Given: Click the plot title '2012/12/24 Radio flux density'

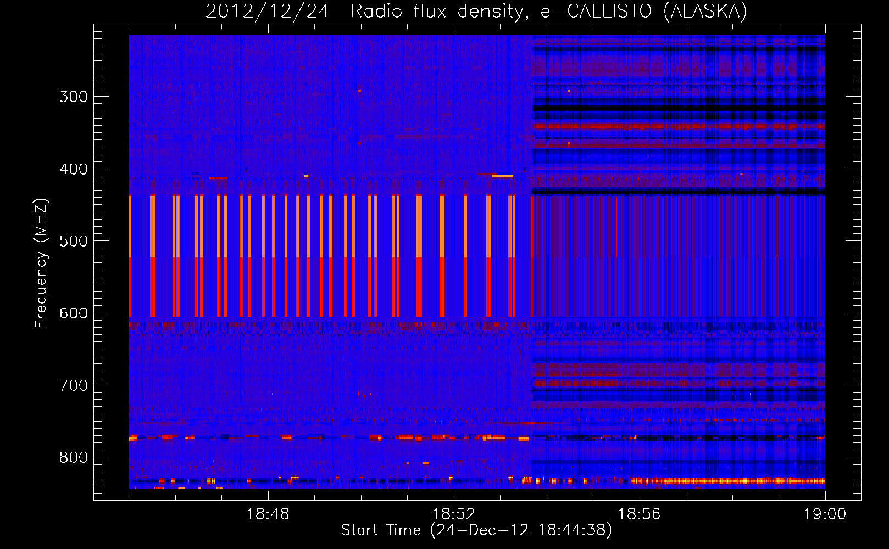Looking at the screenshot, I should coord(476,12).
